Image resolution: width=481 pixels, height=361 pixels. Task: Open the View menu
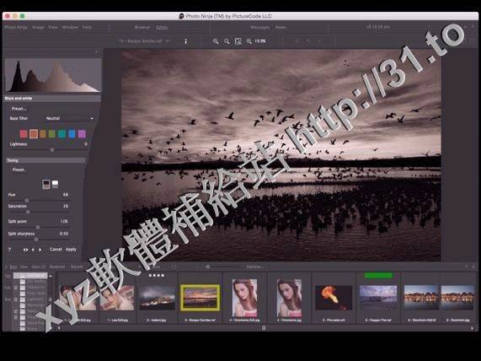(x=53, y=27)
